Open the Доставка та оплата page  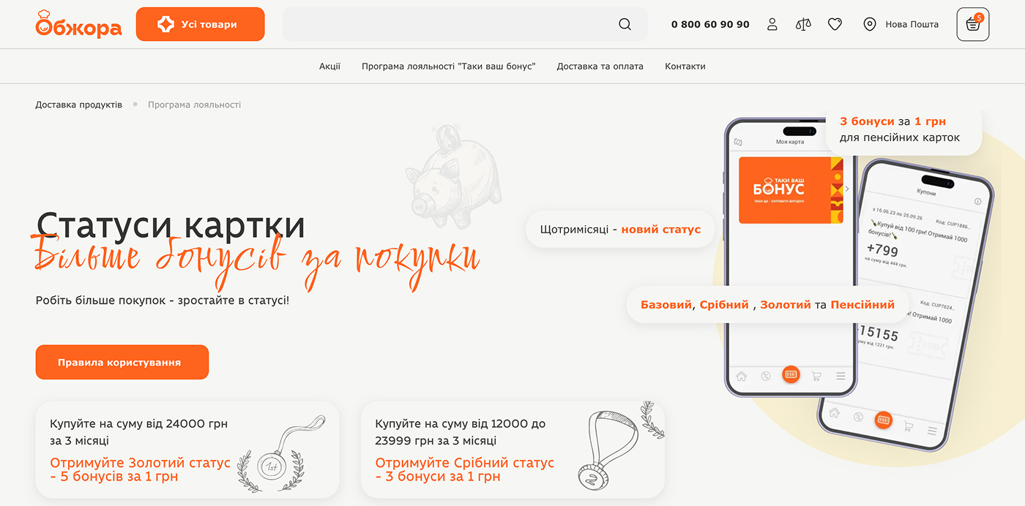pyautogui.click(x=600, y=66)
